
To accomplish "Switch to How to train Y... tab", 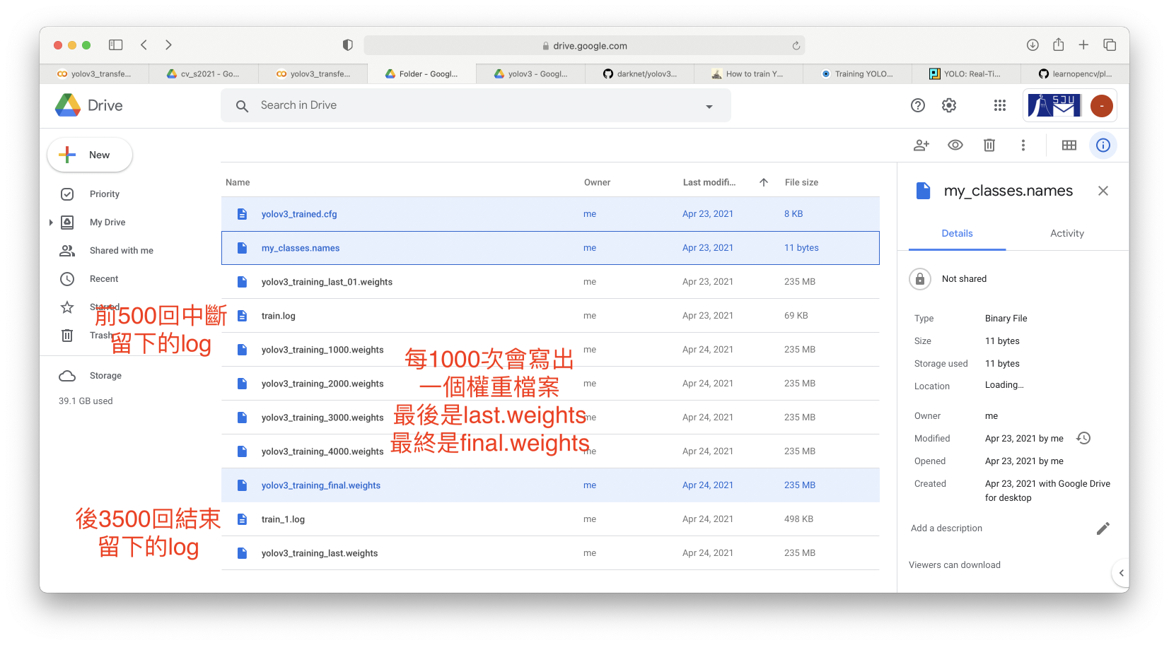I will (x=749, y=74).
